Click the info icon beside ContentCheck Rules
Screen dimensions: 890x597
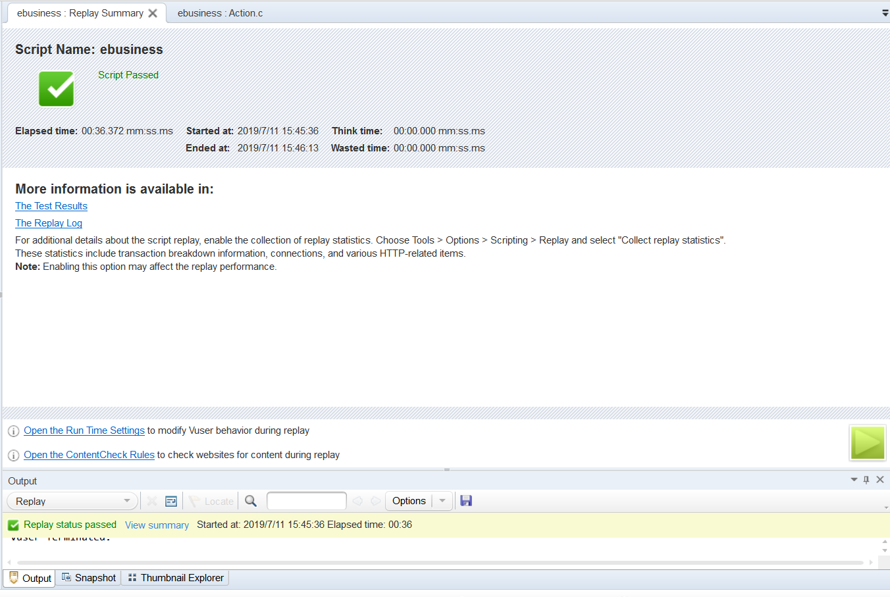tap(13, 455)
